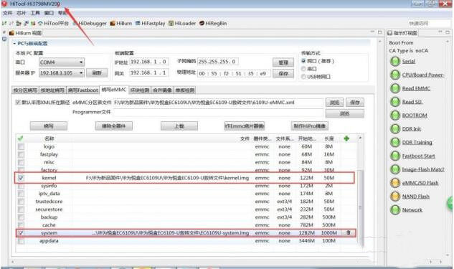
Task: Open the first menu (文件) in menu bar
Action: 7,13
